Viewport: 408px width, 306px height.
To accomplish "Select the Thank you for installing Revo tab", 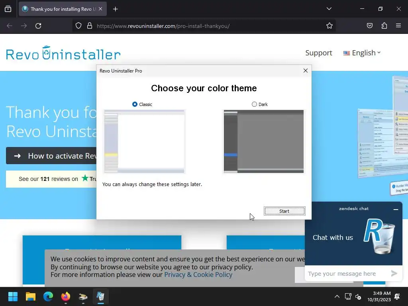I will coord(63,9).
